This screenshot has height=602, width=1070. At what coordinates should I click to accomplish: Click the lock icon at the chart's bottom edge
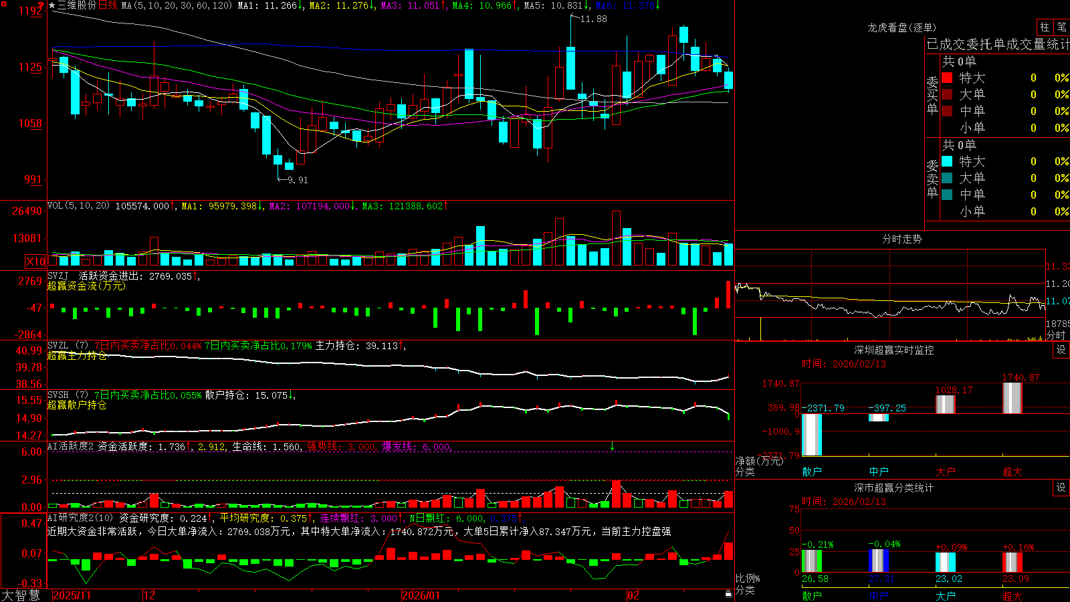coord(728,594)
